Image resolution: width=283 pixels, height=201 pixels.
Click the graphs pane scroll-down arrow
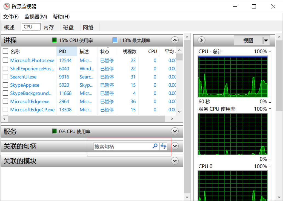279,197
